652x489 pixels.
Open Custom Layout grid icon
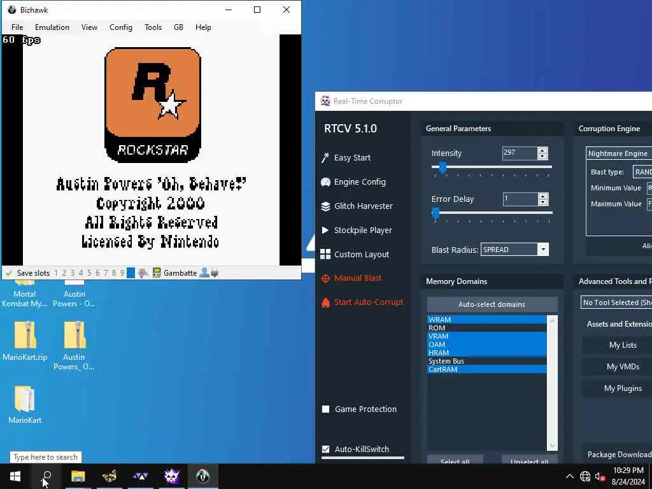[x=325, y=254]
